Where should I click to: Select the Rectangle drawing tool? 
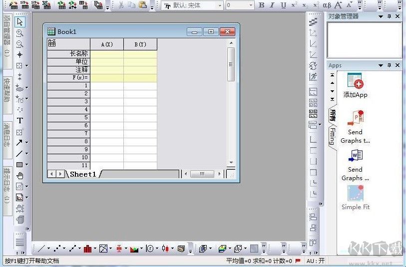(x=19, y=165)
